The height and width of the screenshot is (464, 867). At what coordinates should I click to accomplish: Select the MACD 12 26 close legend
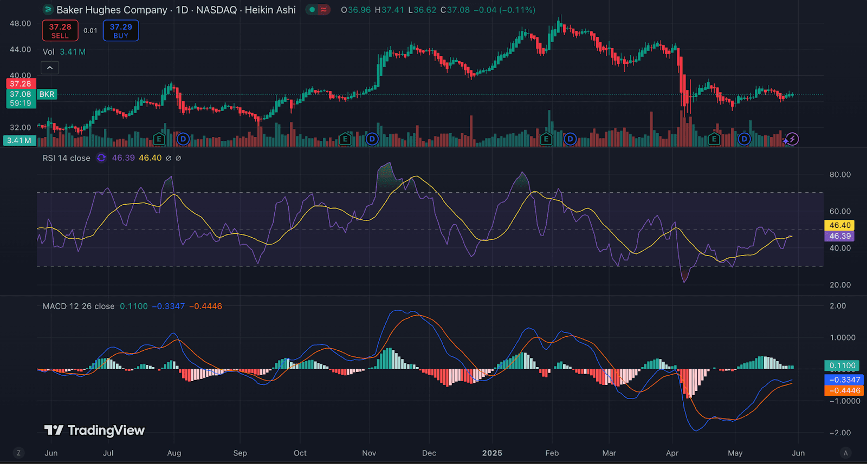[x=79, y=306]
